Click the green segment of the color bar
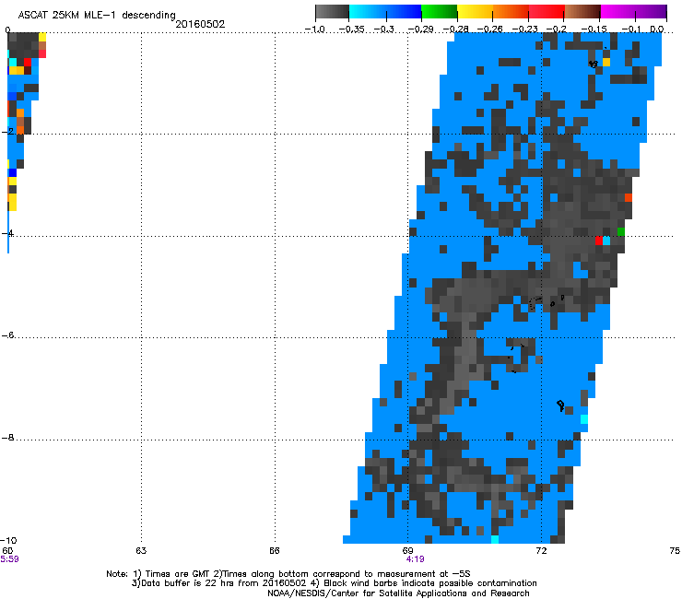 pyautogui.click(x=440, y=12)
